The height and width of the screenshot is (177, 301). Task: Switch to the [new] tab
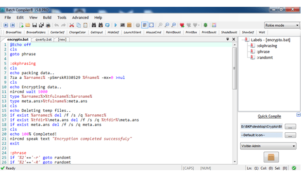pos(62,39)
